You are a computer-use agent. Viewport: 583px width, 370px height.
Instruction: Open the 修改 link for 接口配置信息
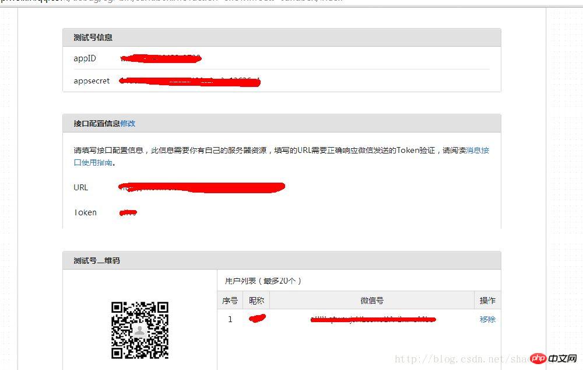point(128,124)
